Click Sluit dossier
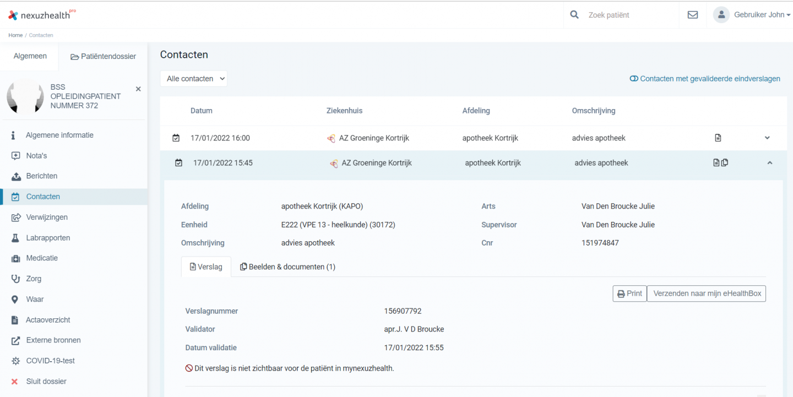The height and width of the screenshot is (397, 793). pyautogui.click(x=46, y=381)
